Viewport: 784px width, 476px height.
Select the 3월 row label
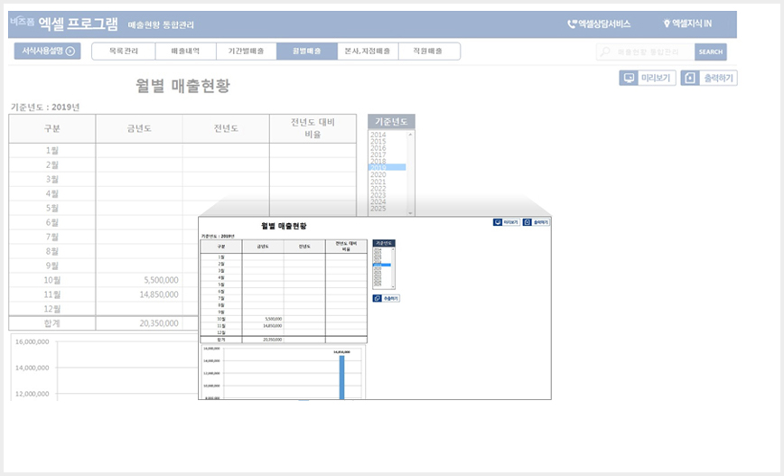click(52, 179)
